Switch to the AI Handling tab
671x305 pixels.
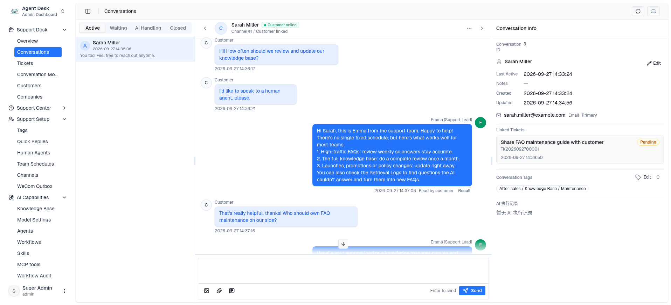[x=148, y=28]
